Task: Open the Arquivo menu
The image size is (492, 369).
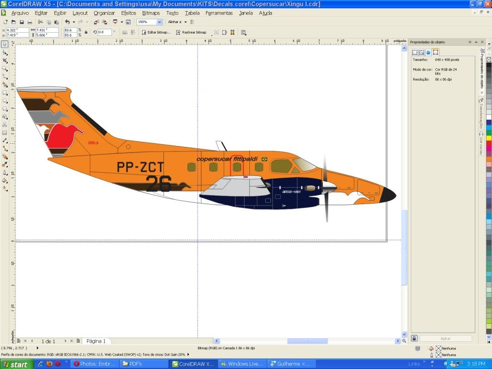Action: click(20, 13)
